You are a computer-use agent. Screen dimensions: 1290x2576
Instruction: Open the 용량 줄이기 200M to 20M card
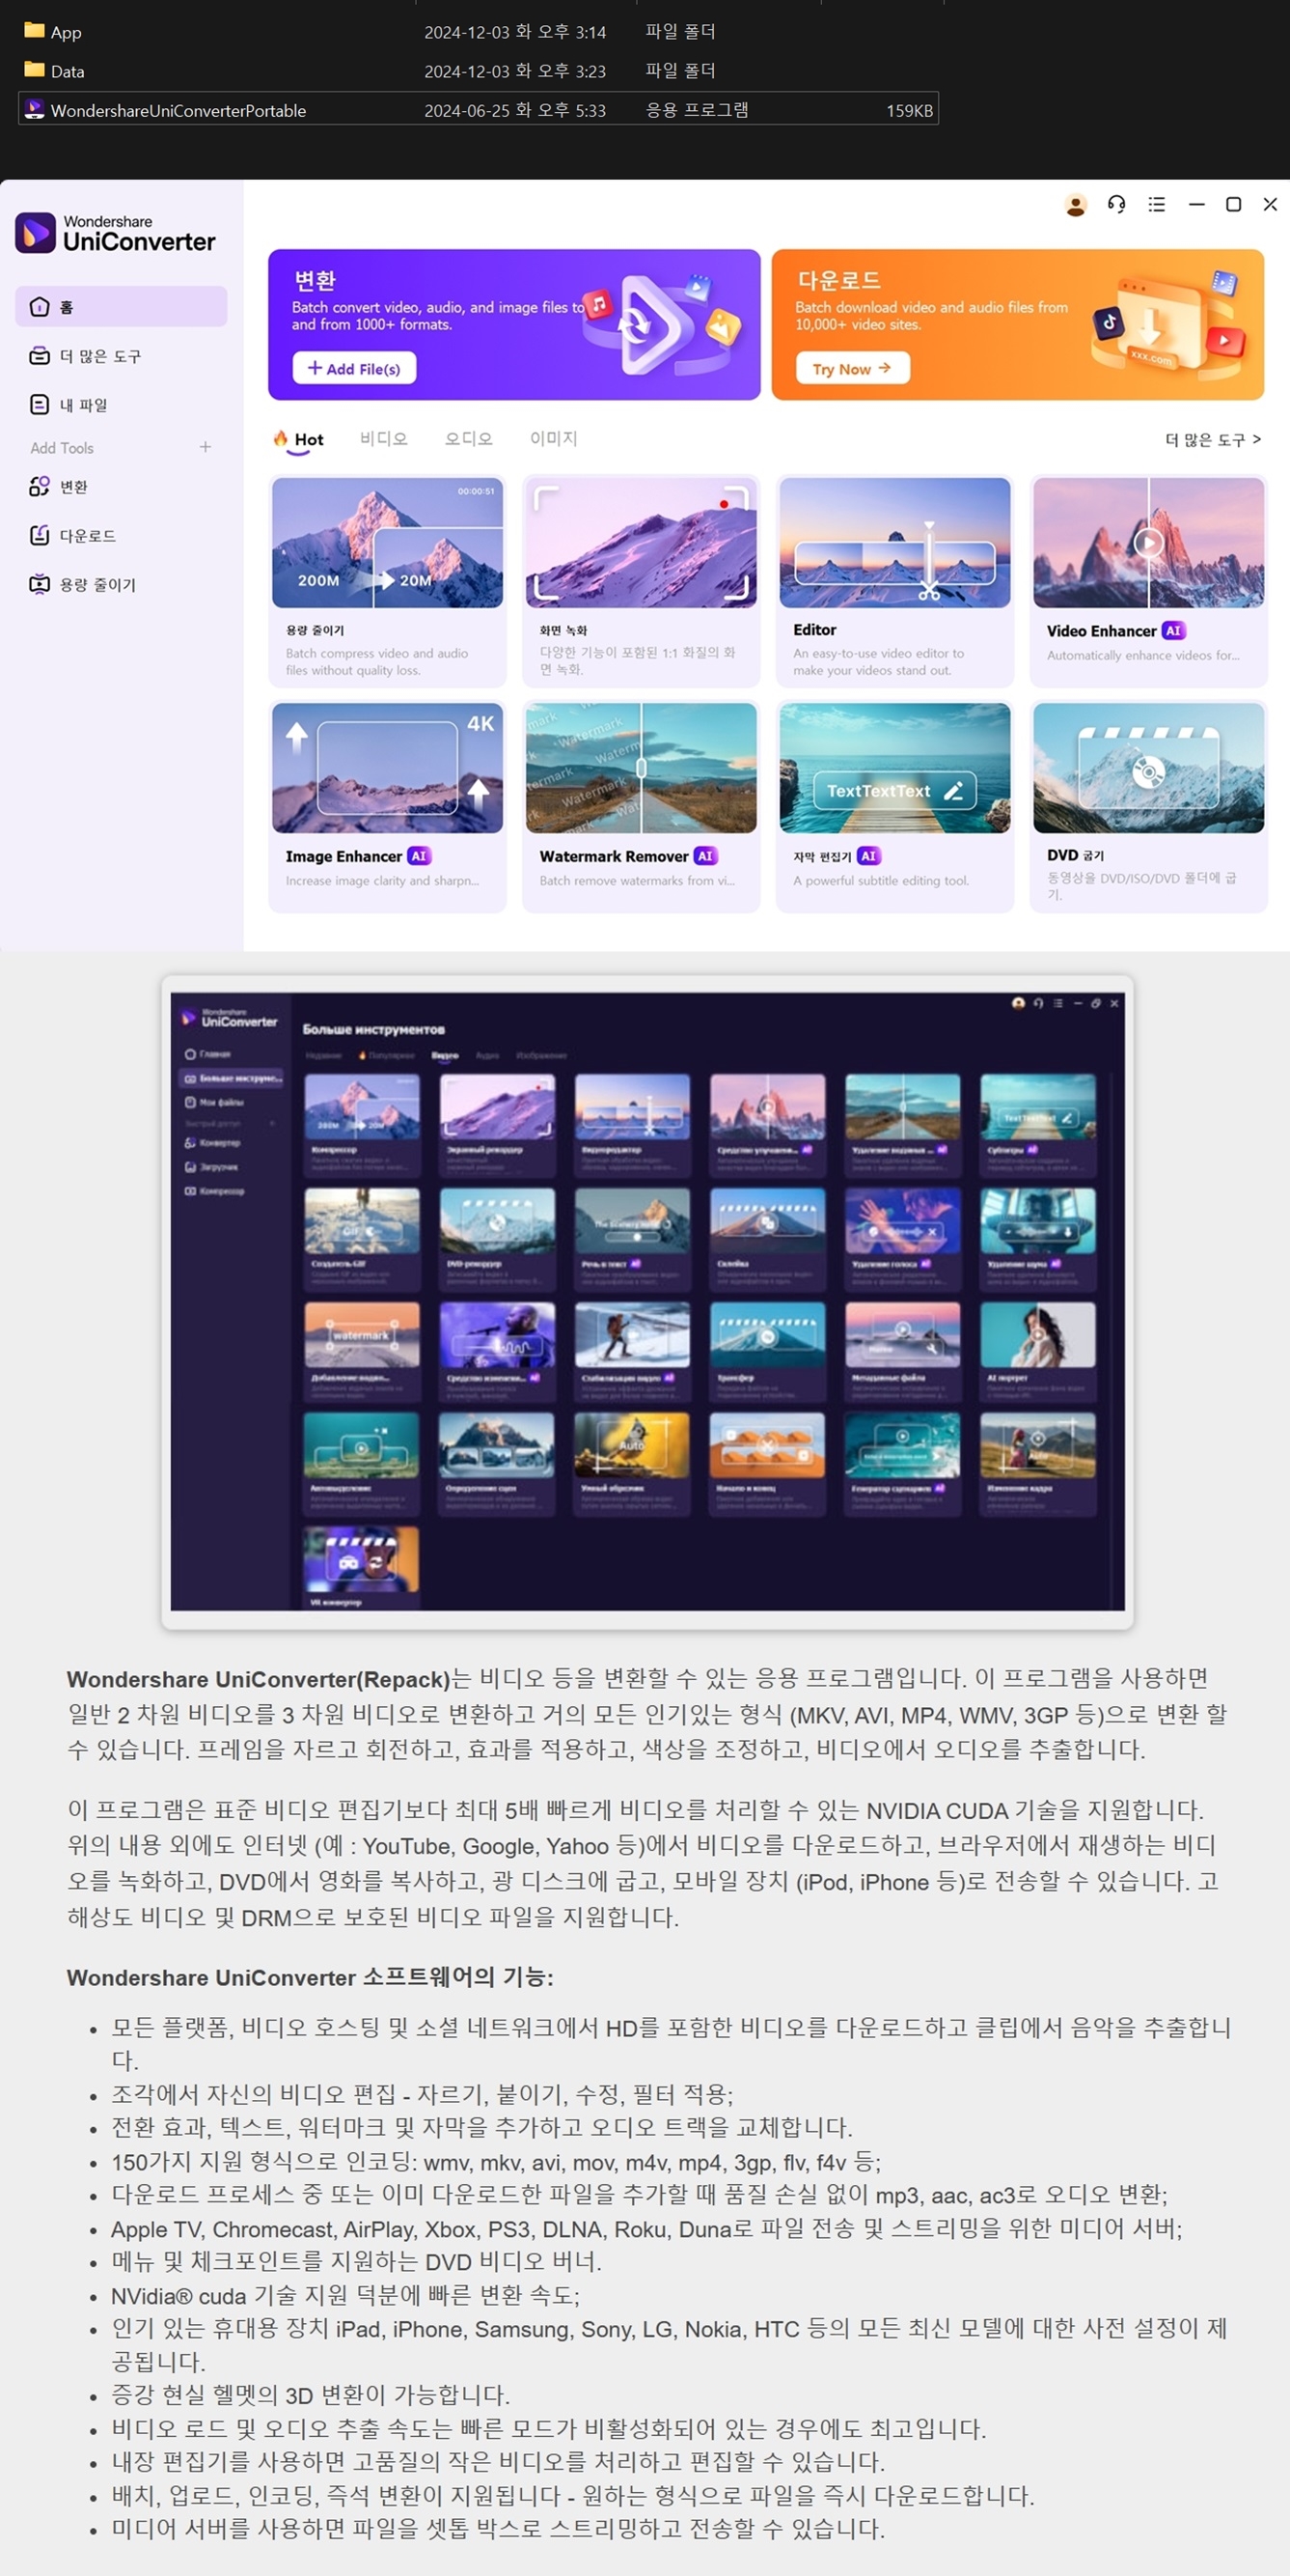pos(388,581)
